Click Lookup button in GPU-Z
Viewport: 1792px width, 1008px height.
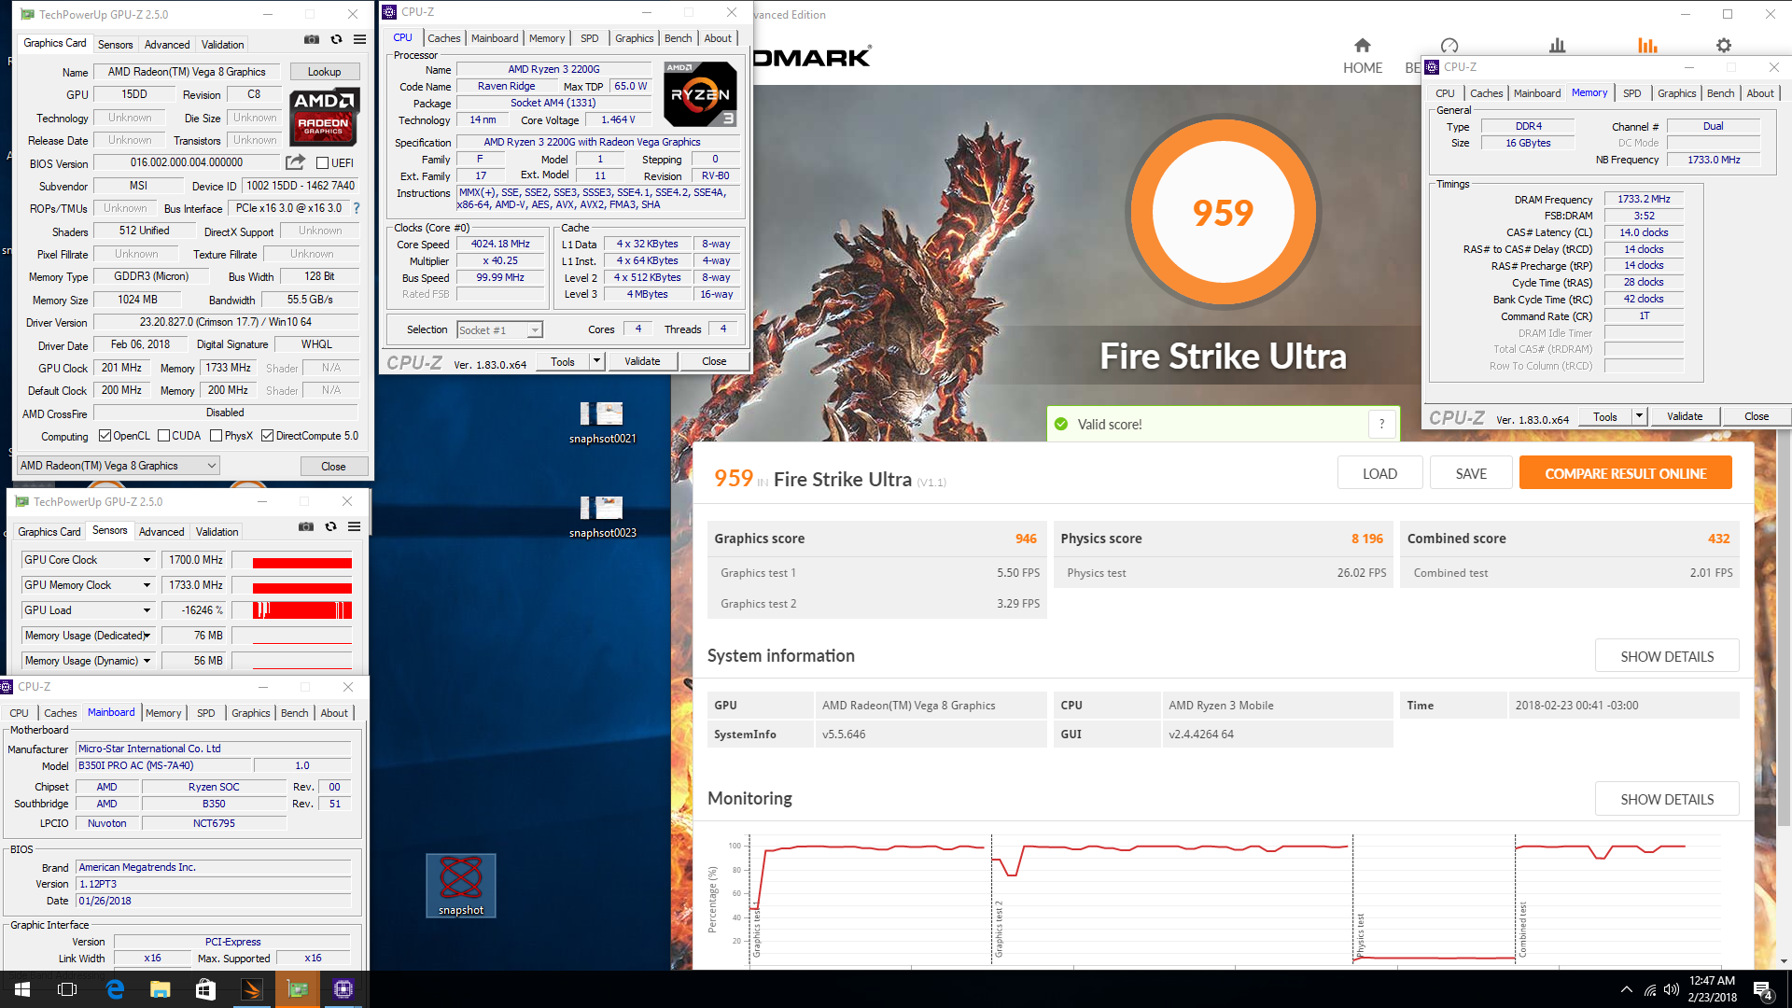pos(325,72)
